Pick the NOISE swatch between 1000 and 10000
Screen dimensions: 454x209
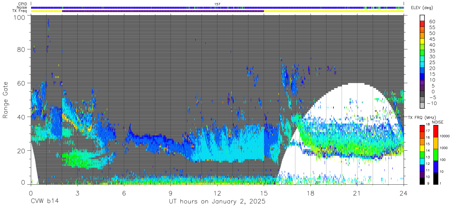pyautogui.click(x=436, y=143)
